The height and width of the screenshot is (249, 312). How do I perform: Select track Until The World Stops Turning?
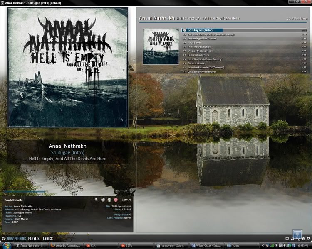click(244, 59)
